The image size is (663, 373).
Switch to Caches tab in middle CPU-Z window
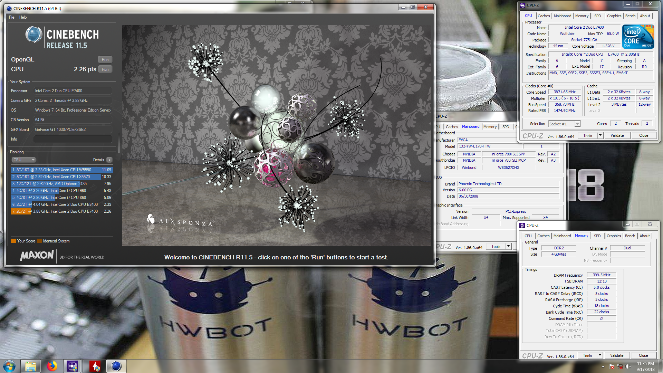[452, 127]
